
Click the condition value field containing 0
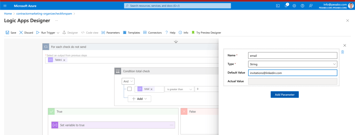click(x=206, y=89)
